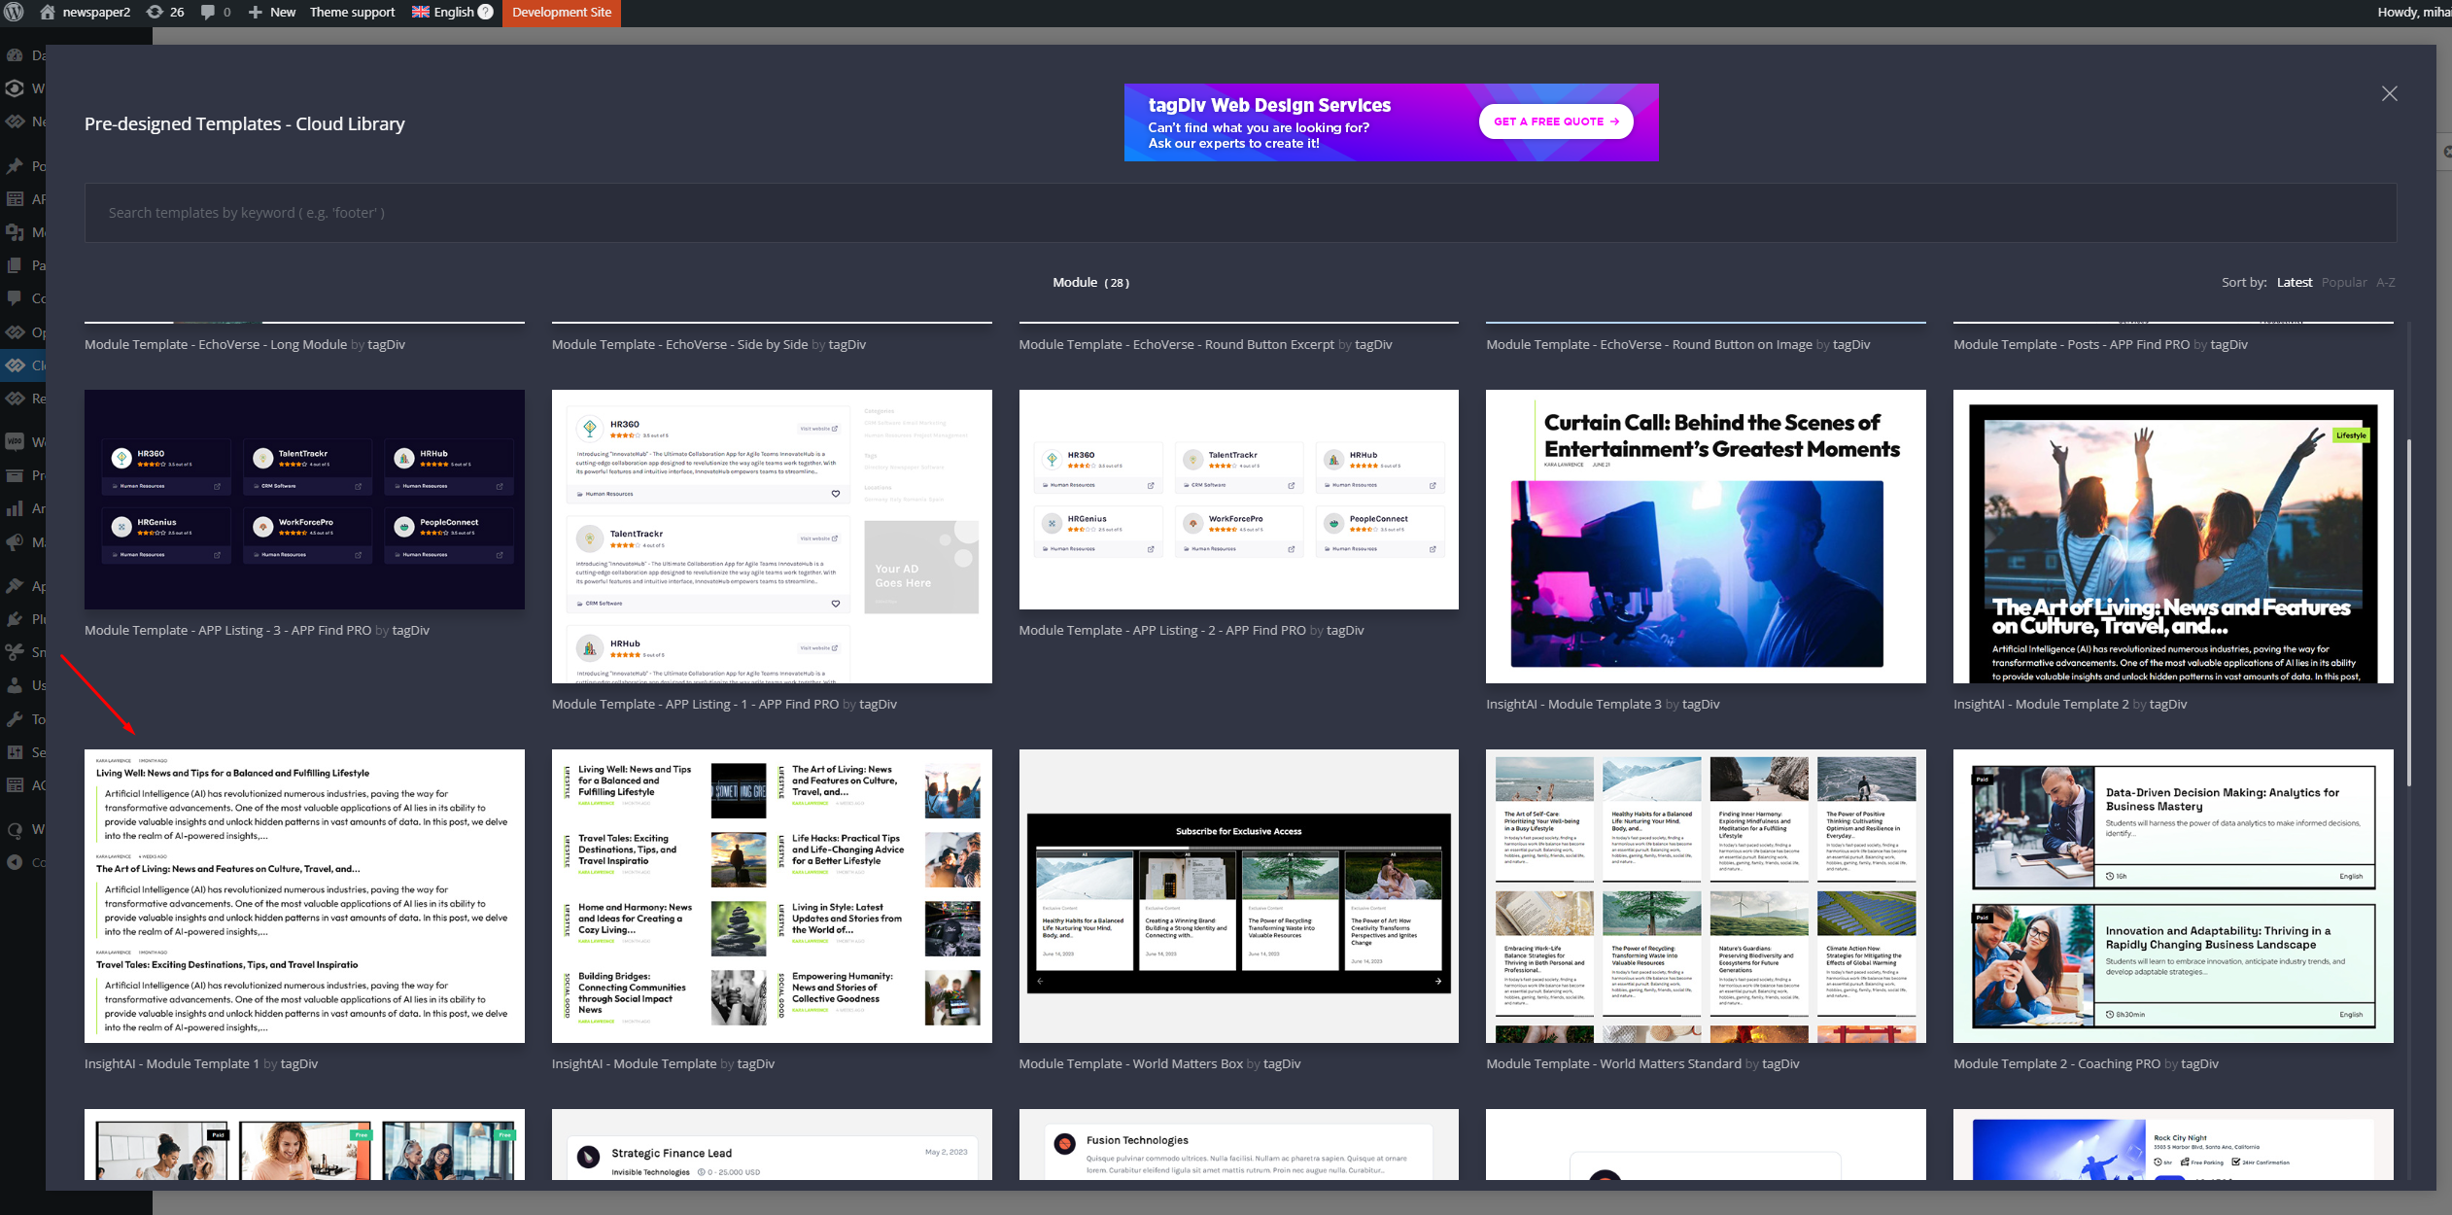2452x1215 pixels.
Task: Open Posts via the sidebar pushpin icon
Action: pos(15,166)
